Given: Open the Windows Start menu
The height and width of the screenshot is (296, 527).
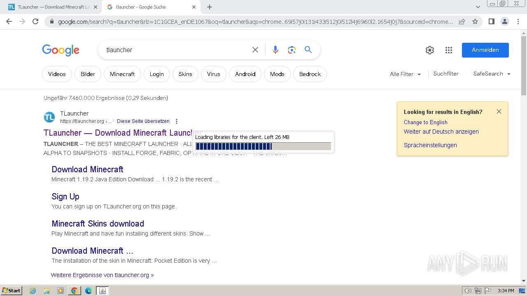Looking at the screenshot, I should [12, 291].
